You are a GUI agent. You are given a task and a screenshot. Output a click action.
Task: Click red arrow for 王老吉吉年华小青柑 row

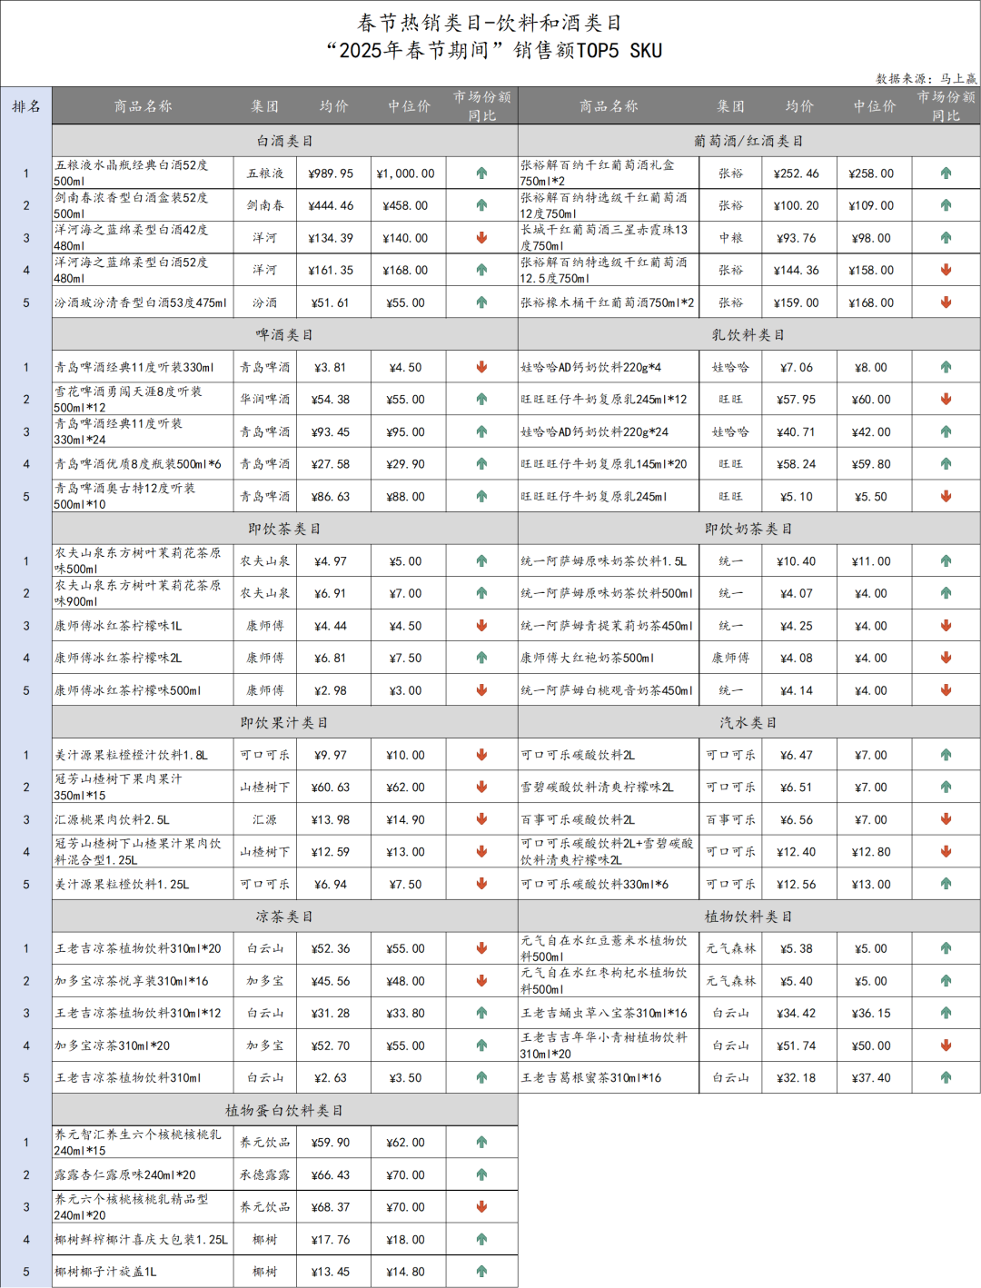[x=946, y=1045]
